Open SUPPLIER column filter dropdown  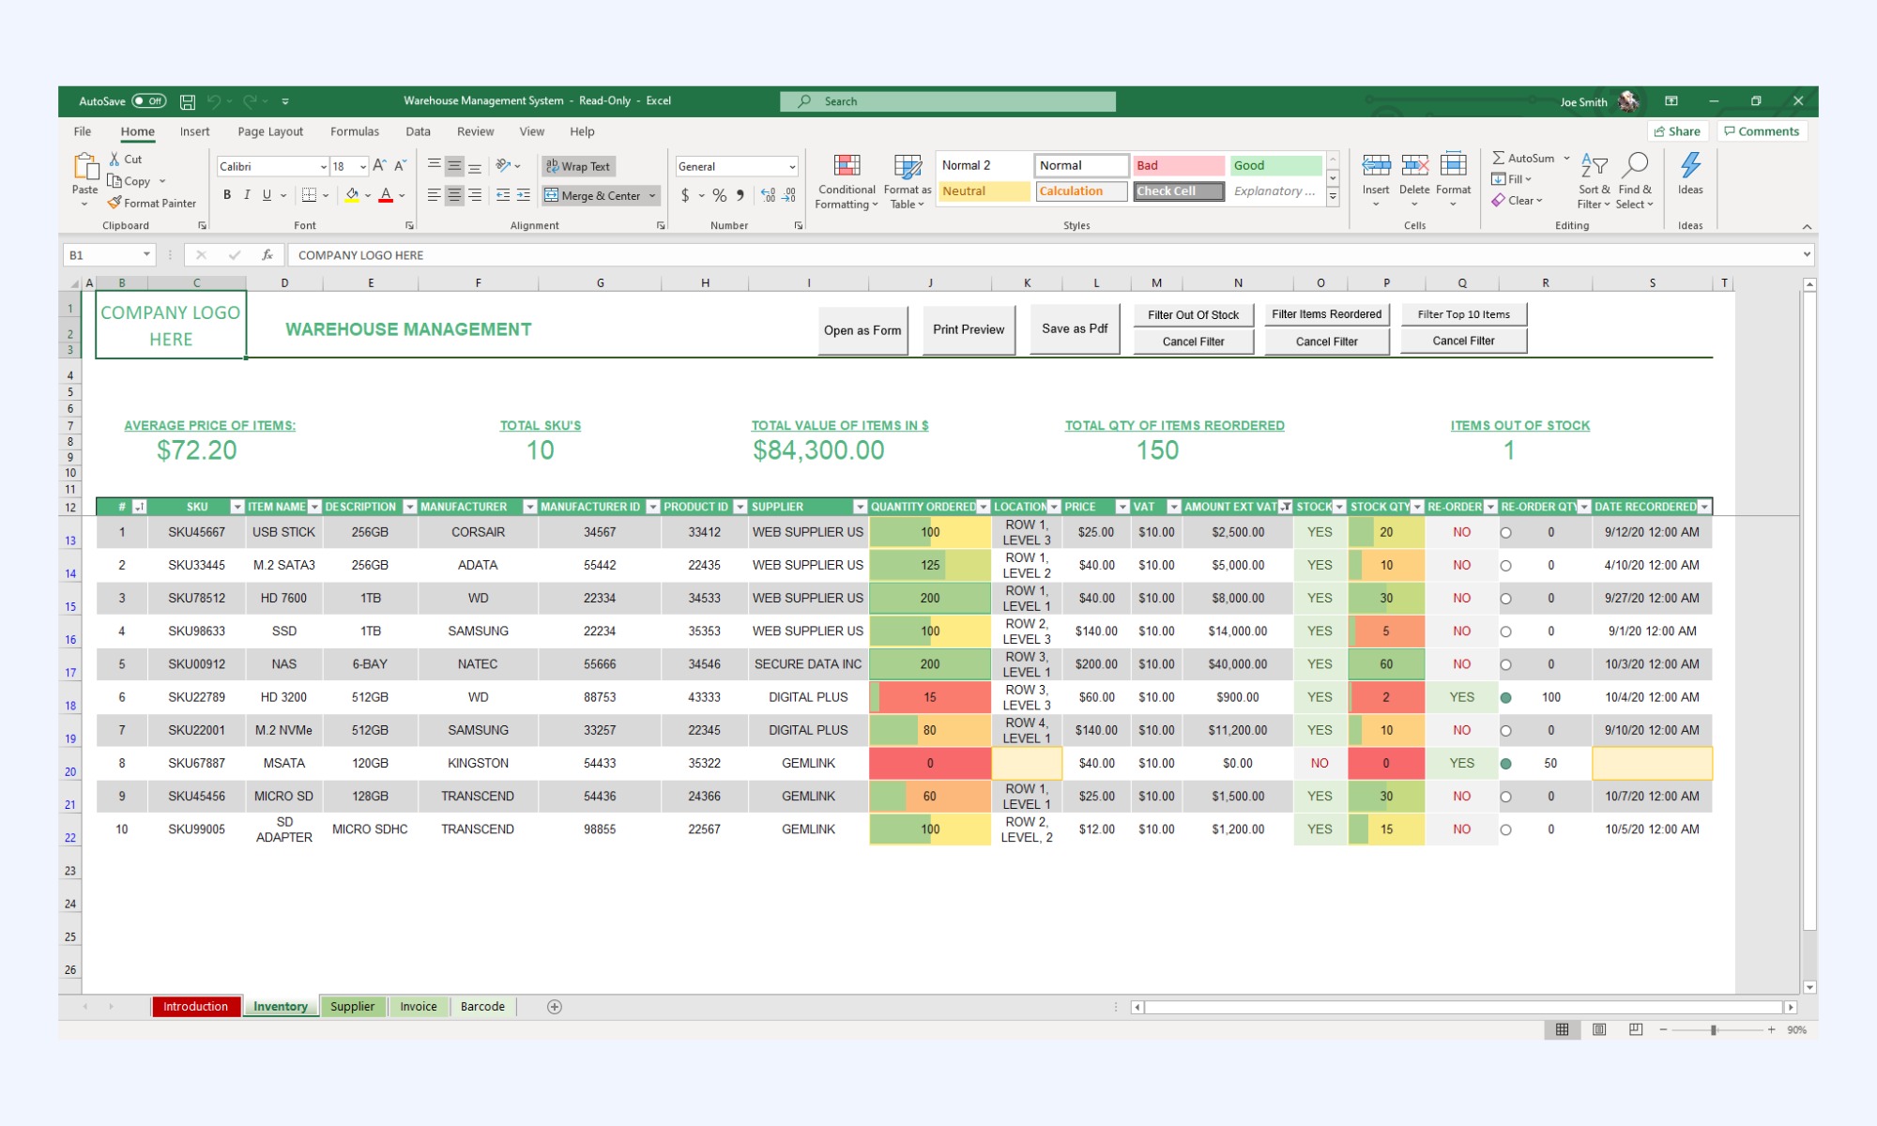pyautogui.click(x=860, y=507)
